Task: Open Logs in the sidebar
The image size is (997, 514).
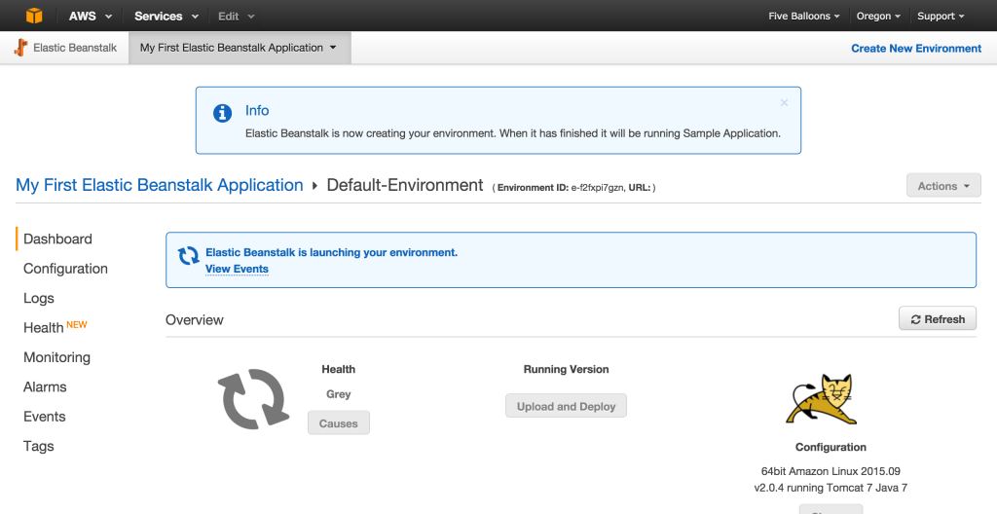Action: tap(39, 298)
